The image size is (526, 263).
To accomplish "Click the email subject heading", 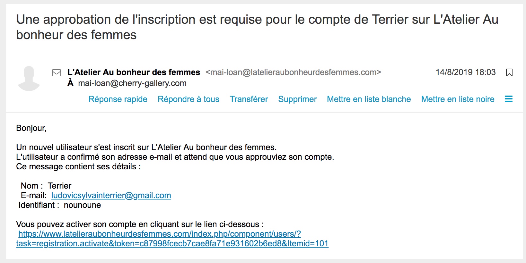I will point(257,27).
